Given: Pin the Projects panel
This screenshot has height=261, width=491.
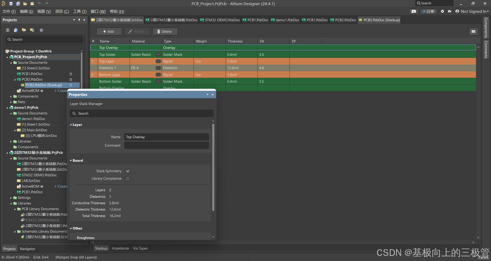Looking at the screenshot, I should pyautogui.click(x=79, y=20).
